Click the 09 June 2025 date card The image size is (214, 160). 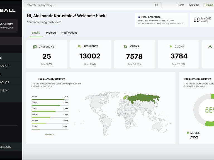point(202,20)
